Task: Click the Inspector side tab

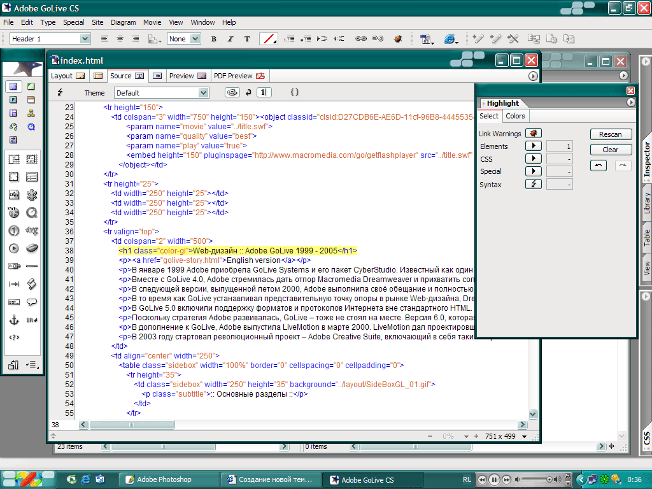Action: [x=647, y=160]
